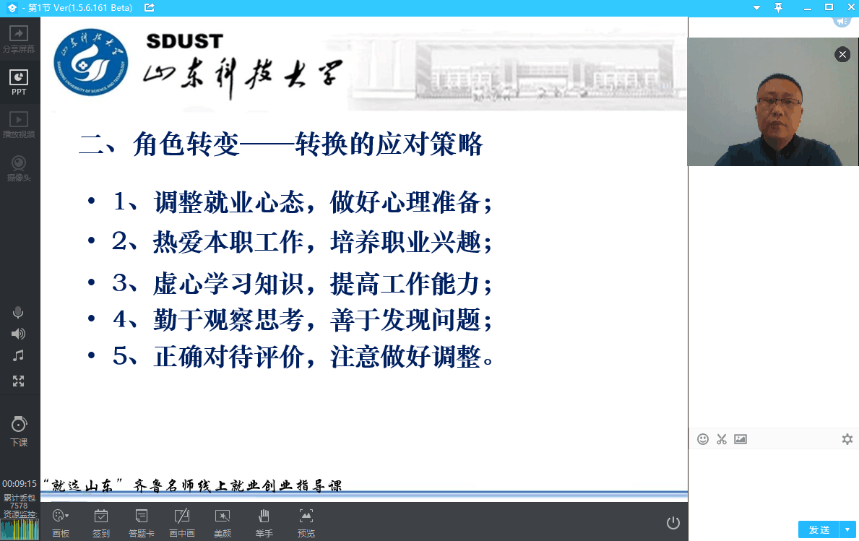Toggle the speaker output icon
This screenshot has width=859, height=541.
pos(18,334)
